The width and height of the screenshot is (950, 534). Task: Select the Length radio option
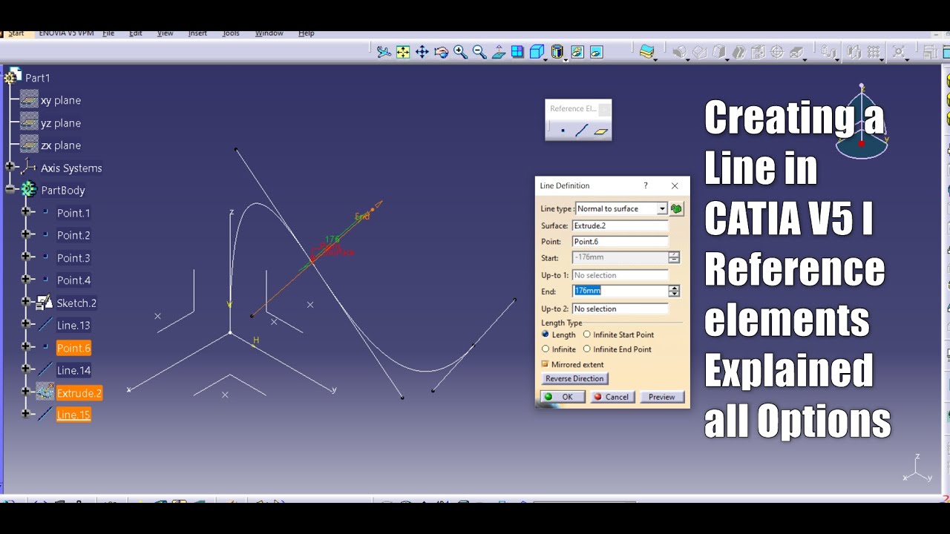(x=546, y=334)
